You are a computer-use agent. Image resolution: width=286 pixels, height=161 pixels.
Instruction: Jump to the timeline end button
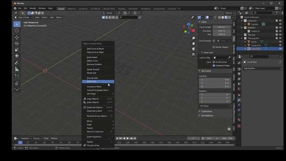pos(135,138)
